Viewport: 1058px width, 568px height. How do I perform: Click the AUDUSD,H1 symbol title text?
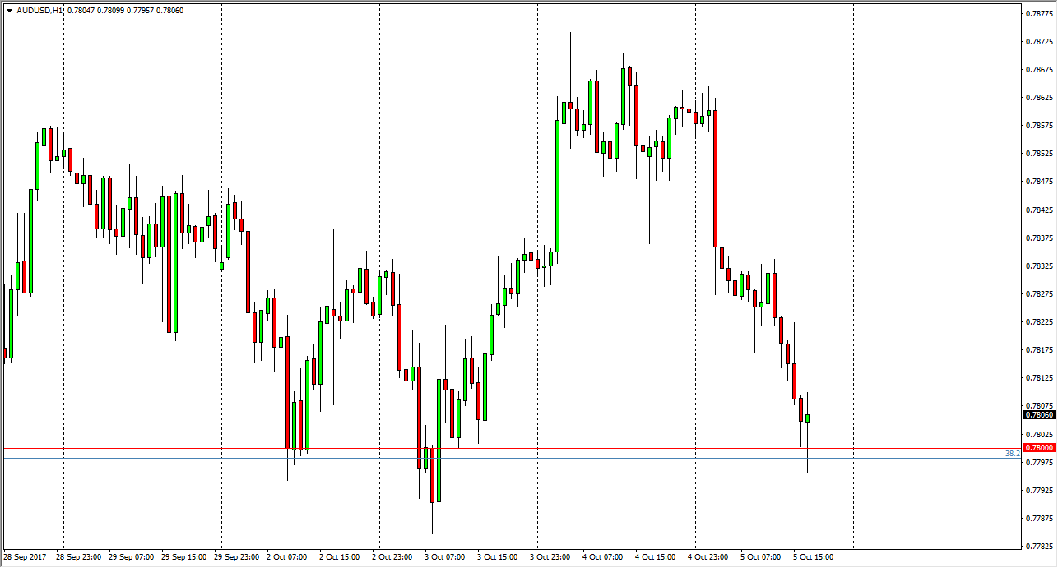(x=39, y=10)
